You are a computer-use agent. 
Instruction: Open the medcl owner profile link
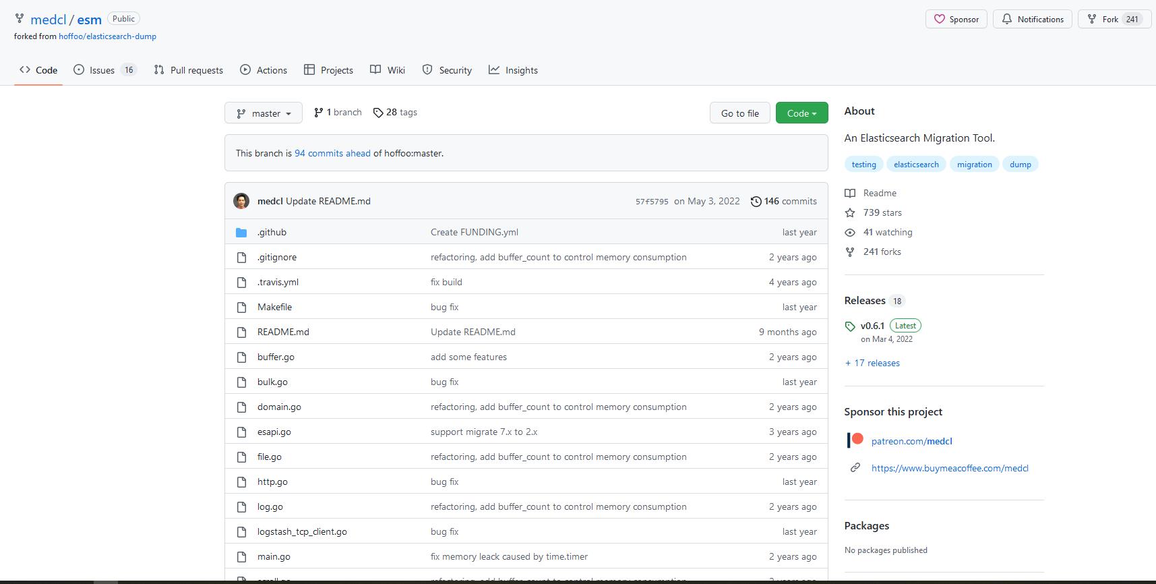pos(49,20)
